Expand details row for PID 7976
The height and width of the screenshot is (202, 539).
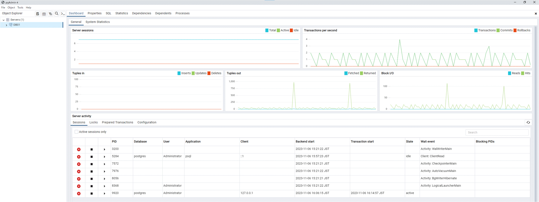pyautogui.click(x=104, y=171)
